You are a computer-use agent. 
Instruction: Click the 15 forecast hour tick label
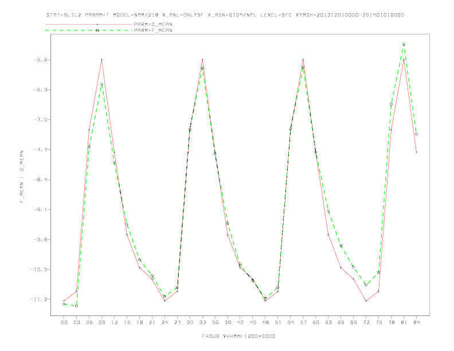127,322
